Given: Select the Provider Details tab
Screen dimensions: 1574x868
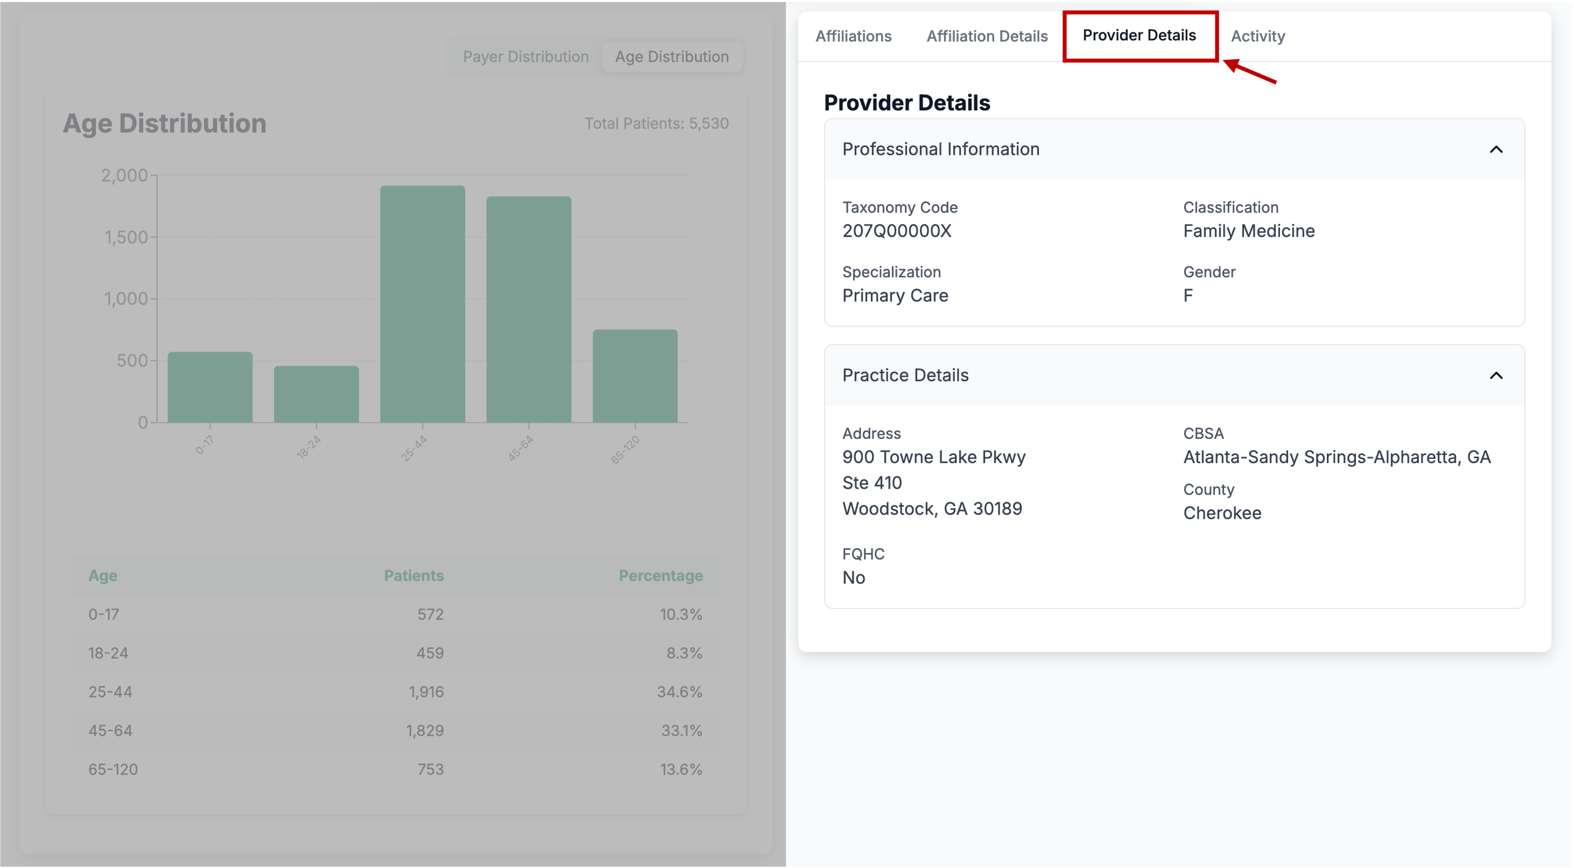Looking at the screenshot, I should [x=1139, y=35].
